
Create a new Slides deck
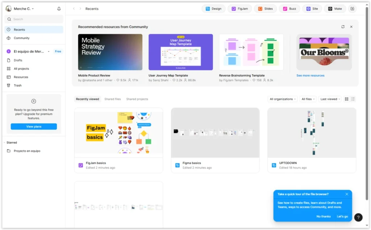point(265,8)
